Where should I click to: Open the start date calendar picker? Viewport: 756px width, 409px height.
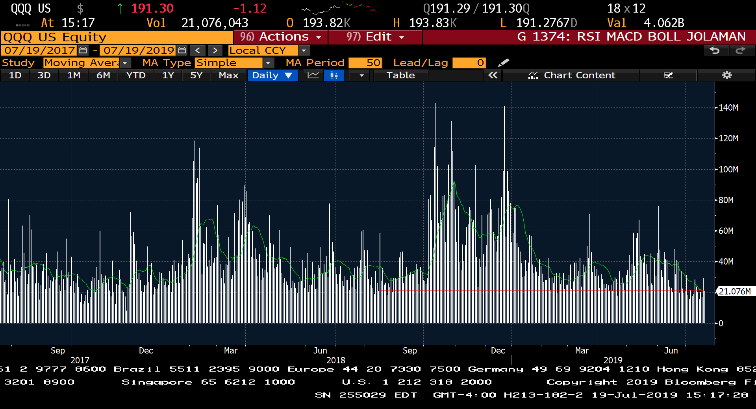pyautogui.click(x=83, y=50)
